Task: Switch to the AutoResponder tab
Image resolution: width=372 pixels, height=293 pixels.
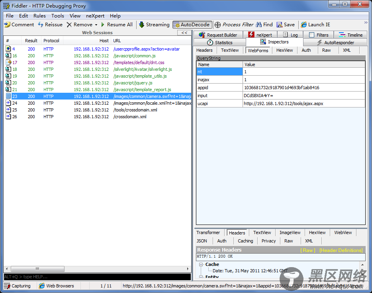Action: coord(335,43)
